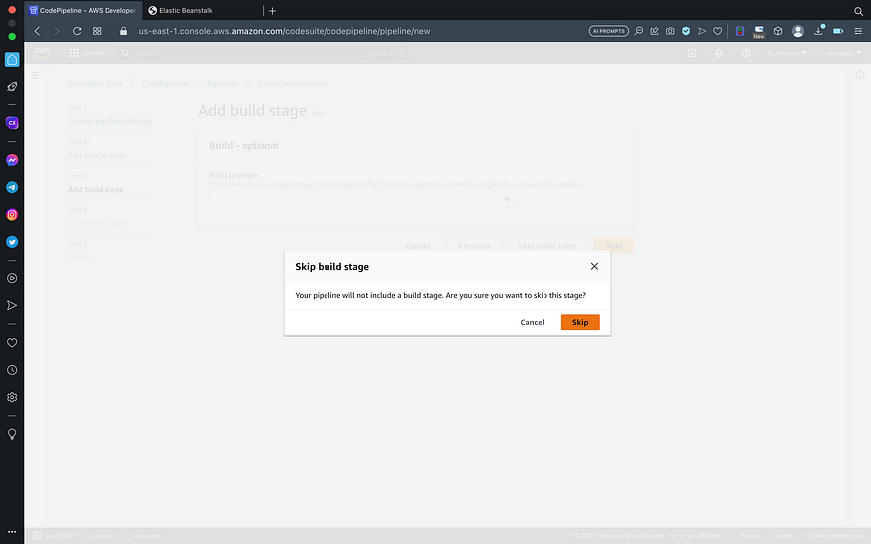Open the downloads icon

(818, 31)
